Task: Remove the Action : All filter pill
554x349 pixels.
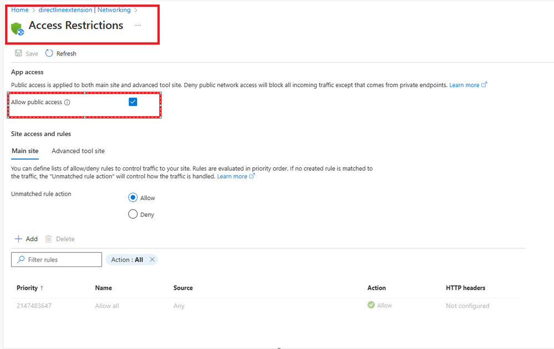Action: [152, 259]
